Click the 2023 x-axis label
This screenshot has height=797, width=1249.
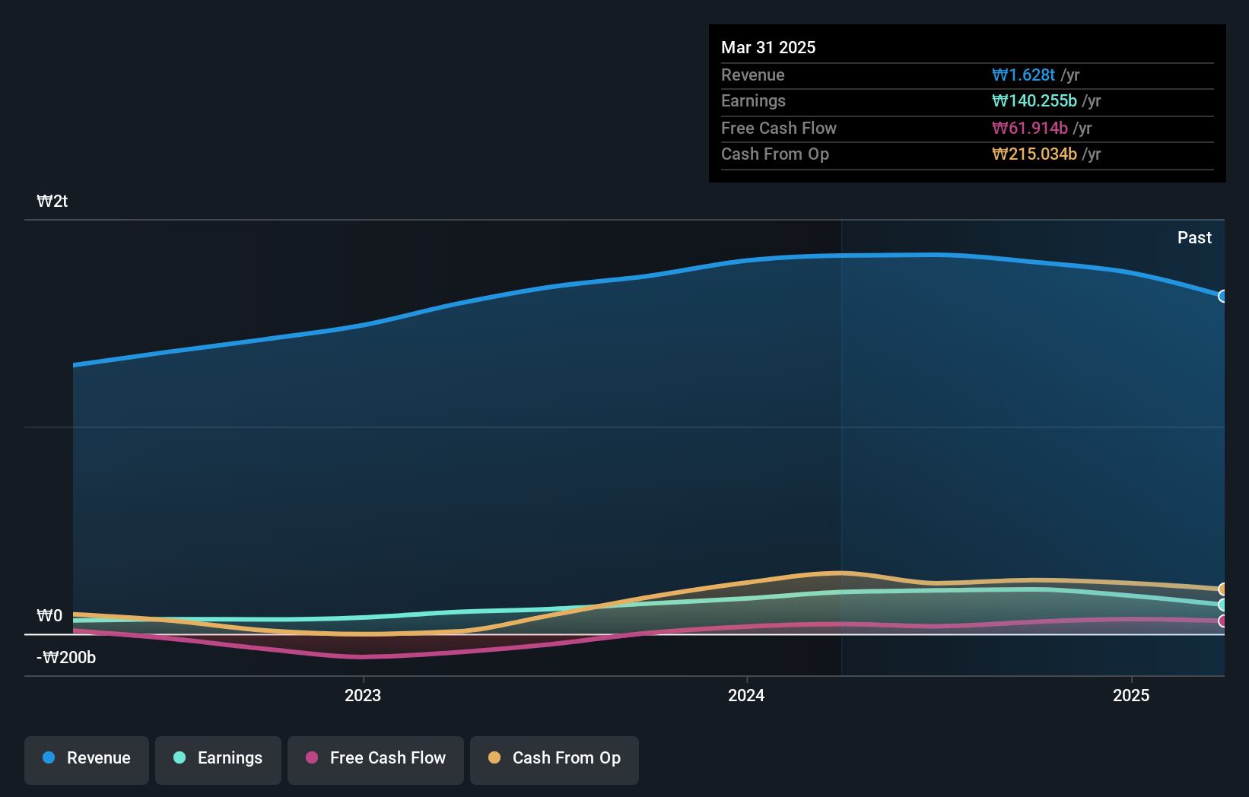click(x=363, y=695)
